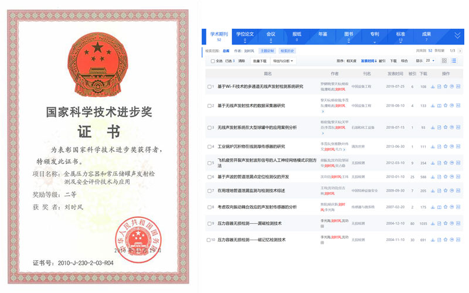Favorite row 3 paper with the star icon

point(446,127)
